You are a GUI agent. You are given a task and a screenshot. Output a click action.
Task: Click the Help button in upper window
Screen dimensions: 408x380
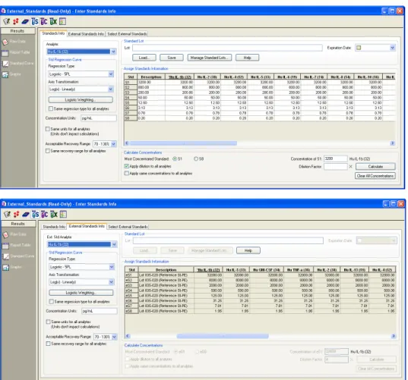247,58
